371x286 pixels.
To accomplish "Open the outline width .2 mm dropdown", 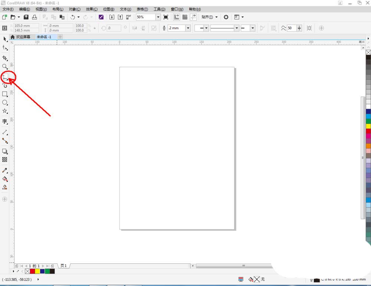I will [x=188, y=28].
